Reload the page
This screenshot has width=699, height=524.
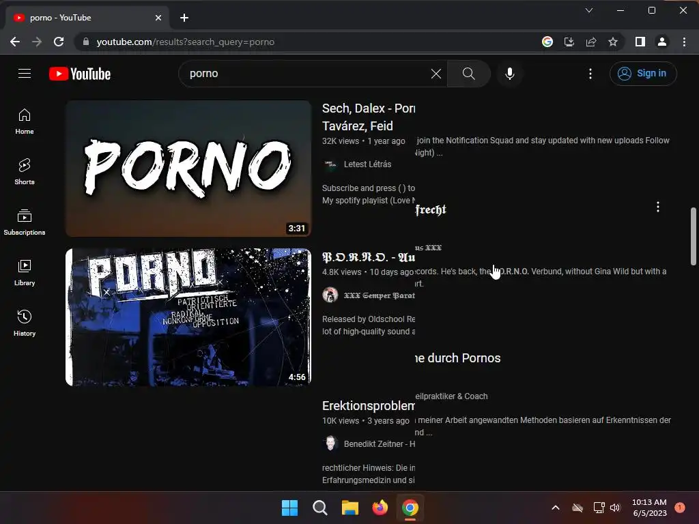pos(59,42)
